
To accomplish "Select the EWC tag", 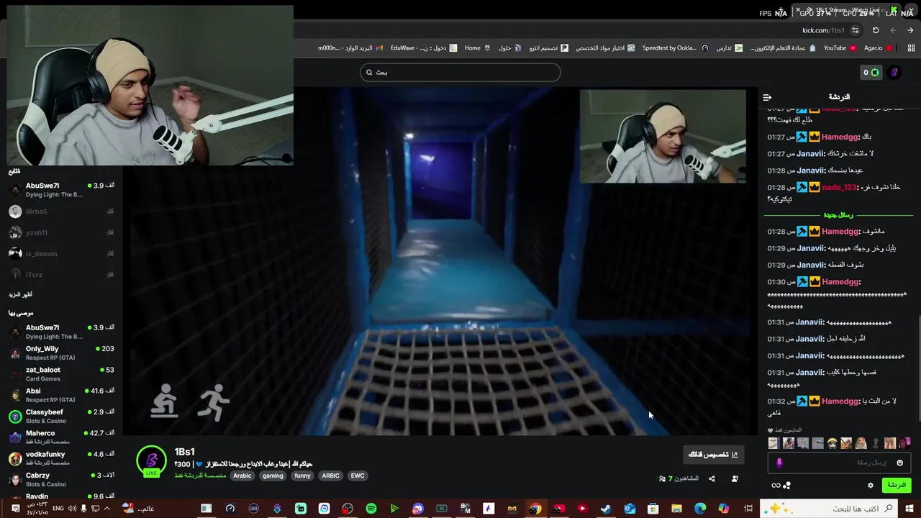I will 358,476.
